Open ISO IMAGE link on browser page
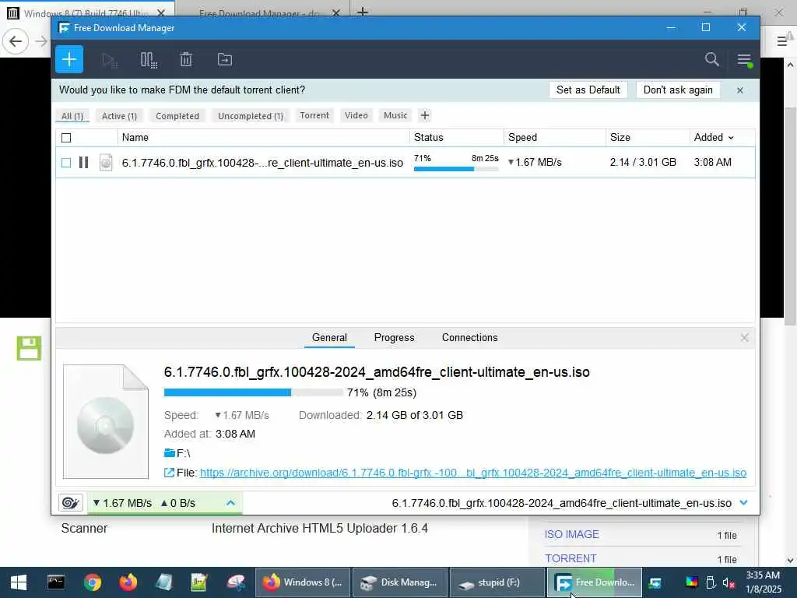Screen dimensions: 797x598 coord(572,534)
